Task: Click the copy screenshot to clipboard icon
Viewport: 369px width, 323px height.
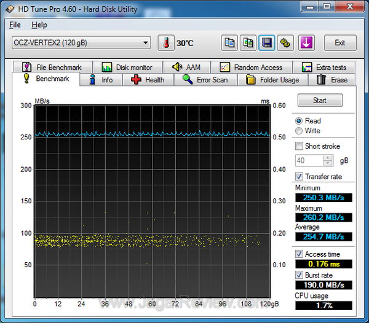Action: [x=248, y=43]
